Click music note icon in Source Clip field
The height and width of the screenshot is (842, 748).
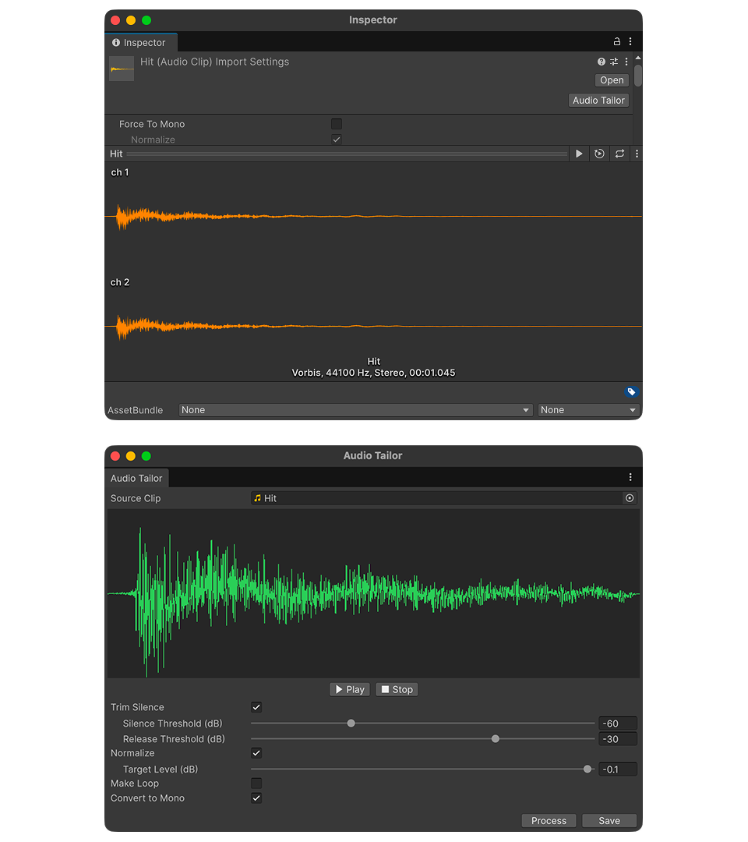tap(258, 498)
